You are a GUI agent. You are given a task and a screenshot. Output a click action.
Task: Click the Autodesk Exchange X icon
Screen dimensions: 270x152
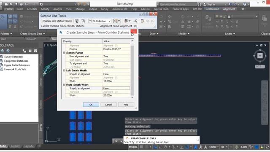(x=230, y=4)
